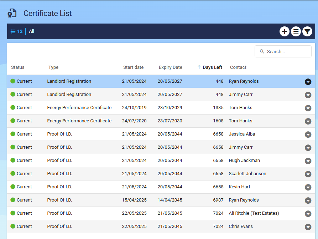The image size is (318, 239).
Task: Select the Scarlett Johanson Proof Of I.D. row
Action: [x=161, y=174]
